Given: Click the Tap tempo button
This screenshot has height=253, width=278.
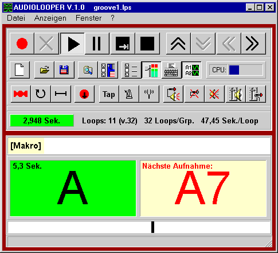Looking at the screenshot, I should pyautogui.click(x=109, y=94).
